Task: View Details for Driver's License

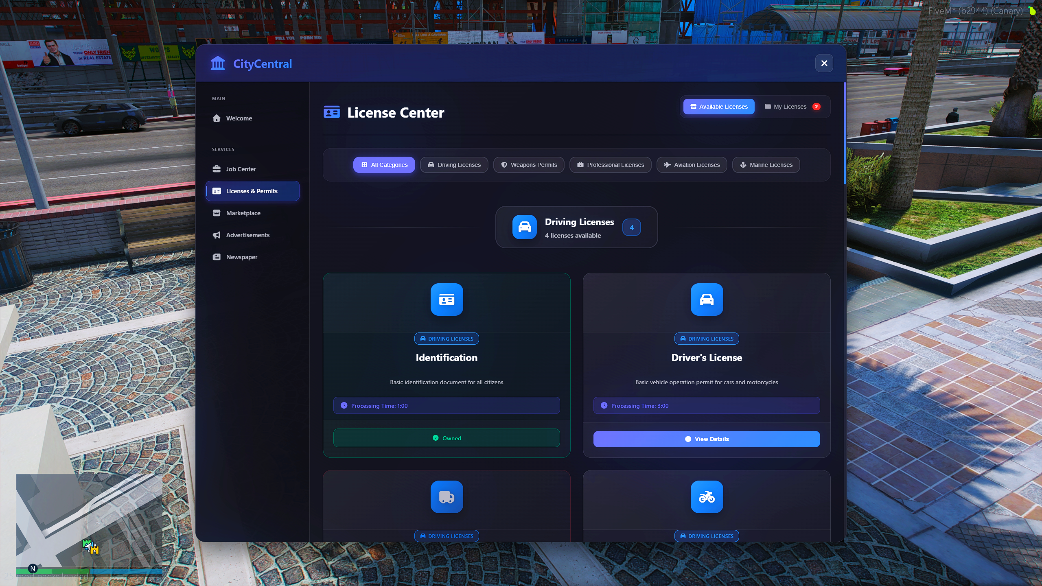Action: click(x=706, y=439)
